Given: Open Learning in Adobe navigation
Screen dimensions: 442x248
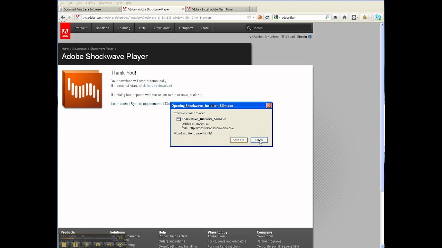Looking at the screenshot, I should [x=124, y=28].
